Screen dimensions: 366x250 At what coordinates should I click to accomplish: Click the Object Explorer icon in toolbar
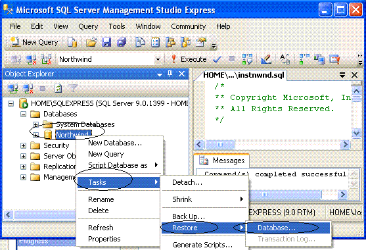[x=170, y=42]
